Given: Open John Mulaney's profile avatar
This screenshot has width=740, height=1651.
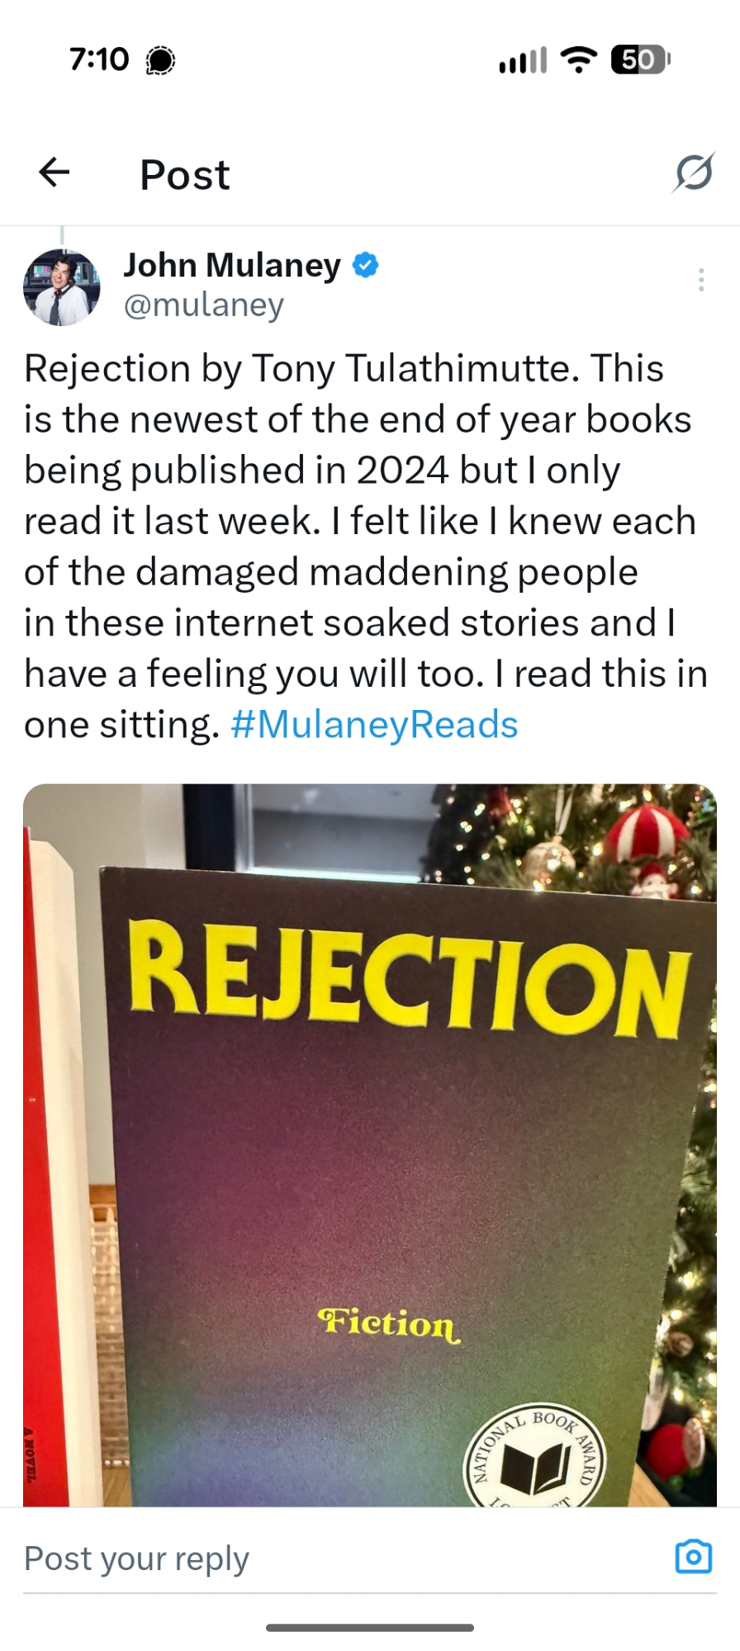Looking at the screenshot, I should click(62, 287).
